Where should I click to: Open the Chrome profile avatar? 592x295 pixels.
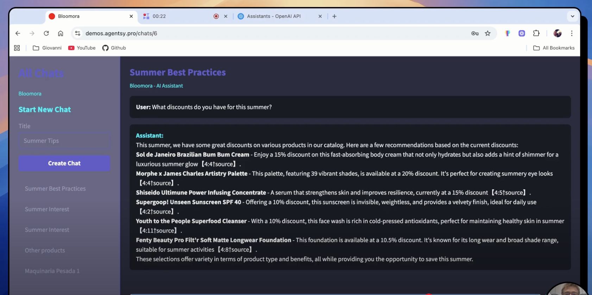click(558, 33)
